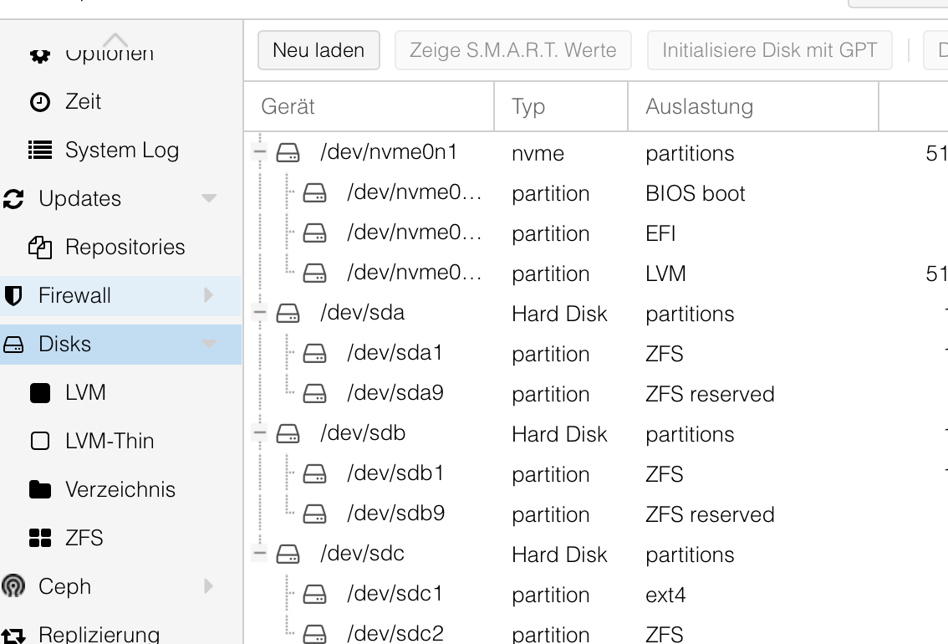
Task: Click the Repositories files icon
Action: tap(39, 248)
